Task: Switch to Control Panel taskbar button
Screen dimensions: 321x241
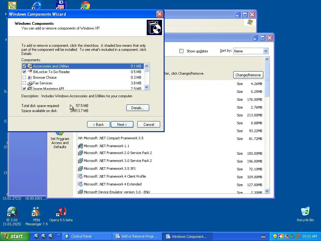Action: pyautogui.click(x=87, y=237)
